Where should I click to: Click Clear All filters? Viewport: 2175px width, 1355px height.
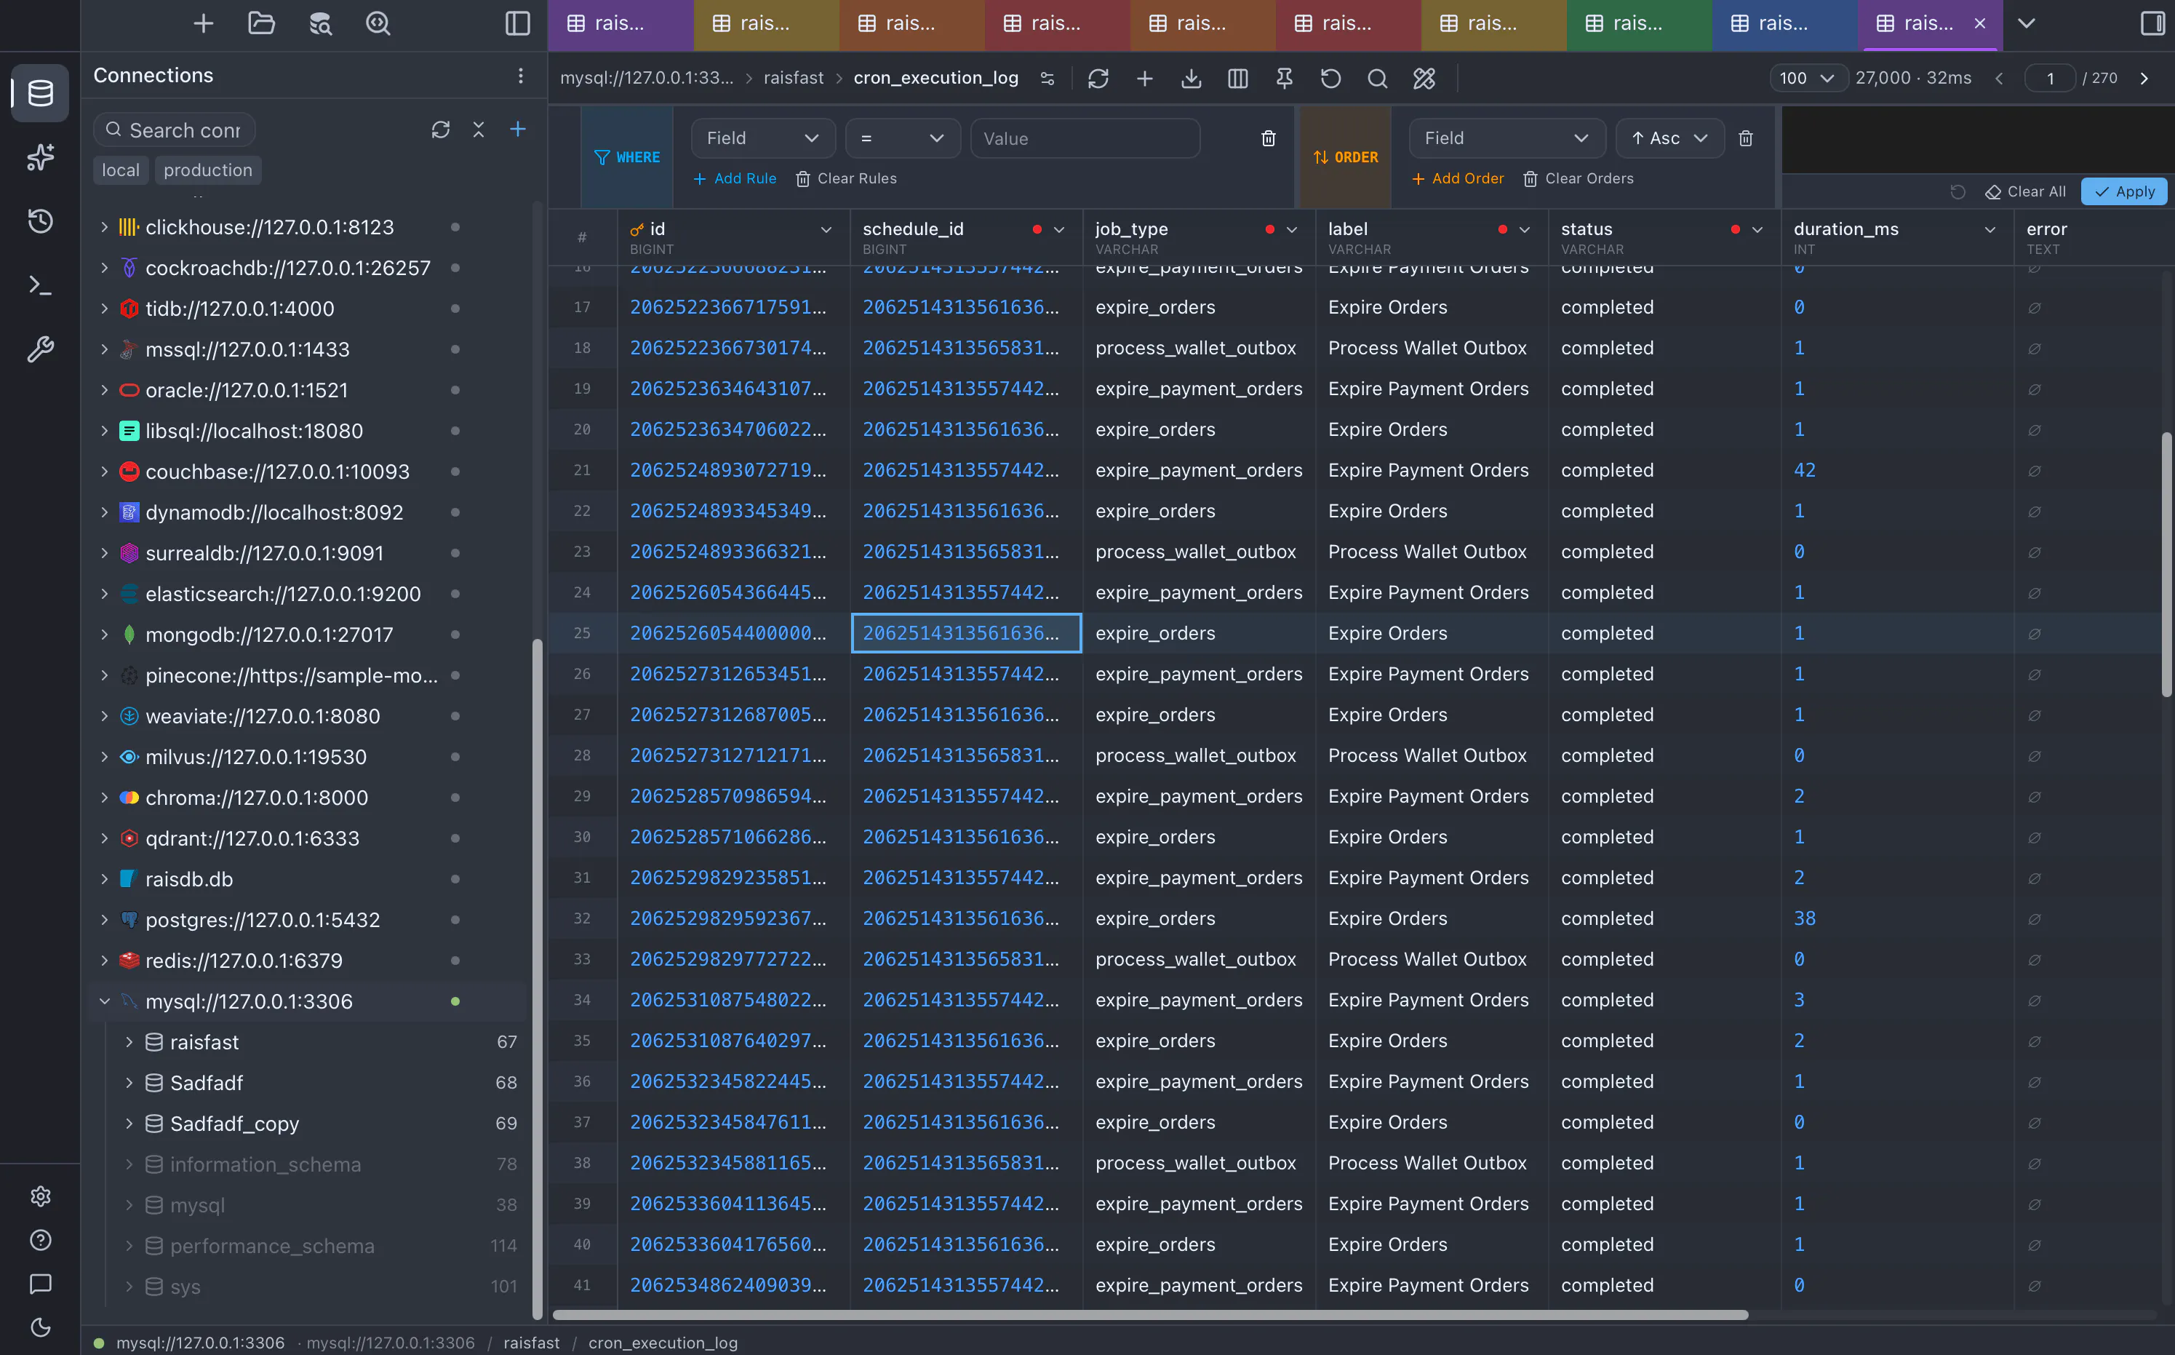(2027, 192)
